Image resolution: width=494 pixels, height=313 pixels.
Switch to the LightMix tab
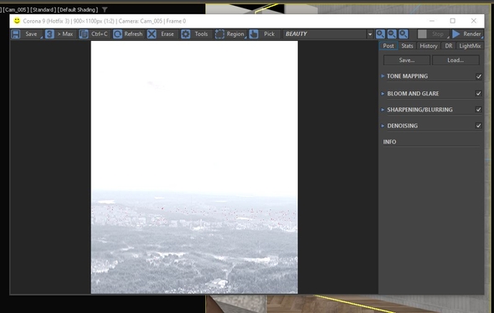pyautogui.click(x=470, y=46)
